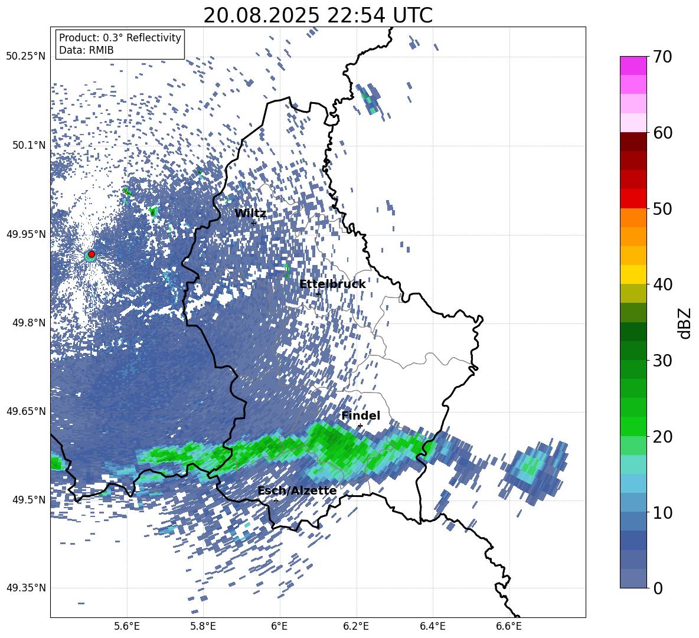The image size is (699, 638).
Task: Click the 70 dBZ colorbar label
Action: tap(662, 57)
